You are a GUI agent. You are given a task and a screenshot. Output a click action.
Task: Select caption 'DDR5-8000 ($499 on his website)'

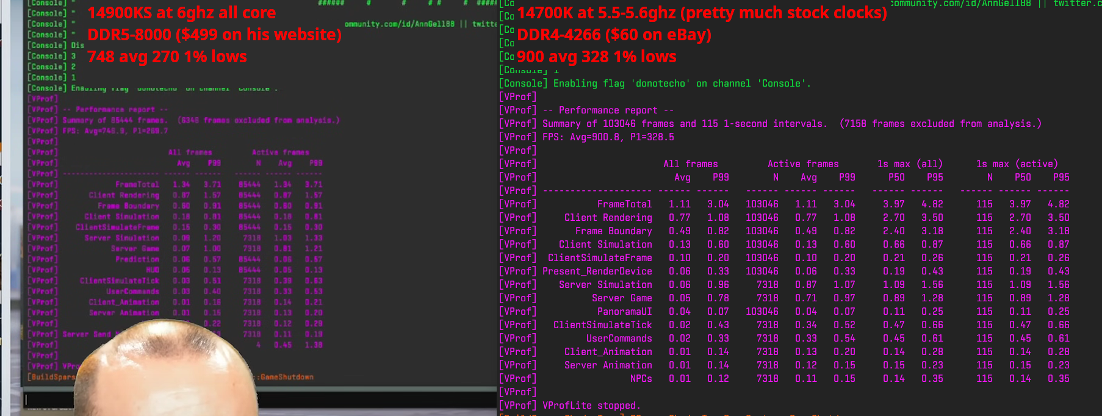[214, 35]
